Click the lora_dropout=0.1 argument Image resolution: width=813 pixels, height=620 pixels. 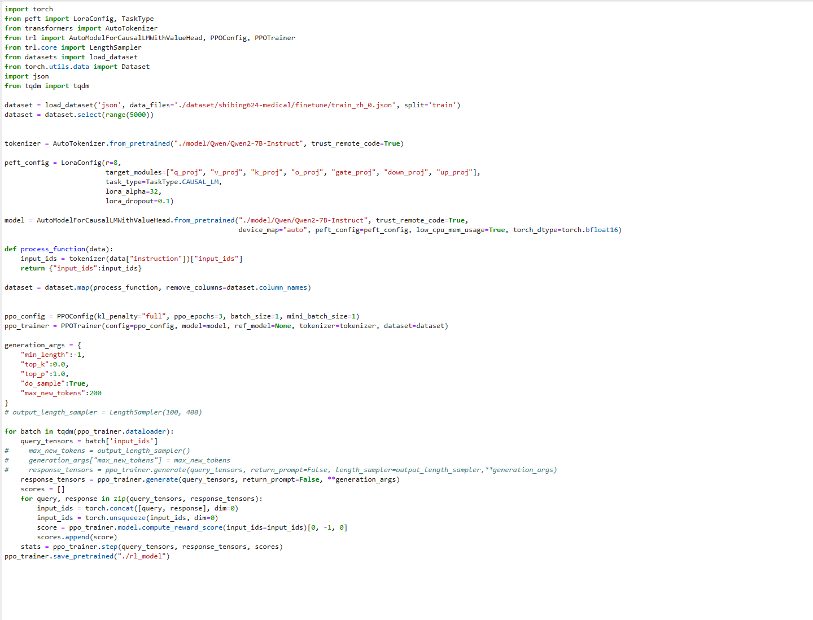click(139, 201)
